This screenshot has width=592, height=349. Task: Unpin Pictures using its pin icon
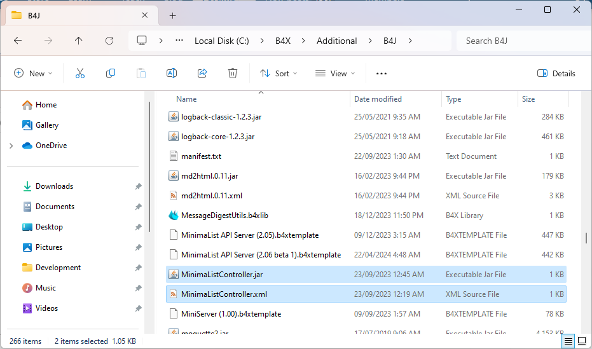pyautogui.click(x=138, y=247)
